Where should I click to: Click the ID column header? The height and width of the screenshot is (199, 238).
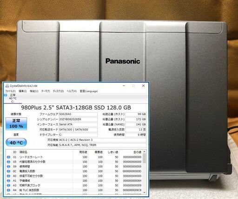15,152
